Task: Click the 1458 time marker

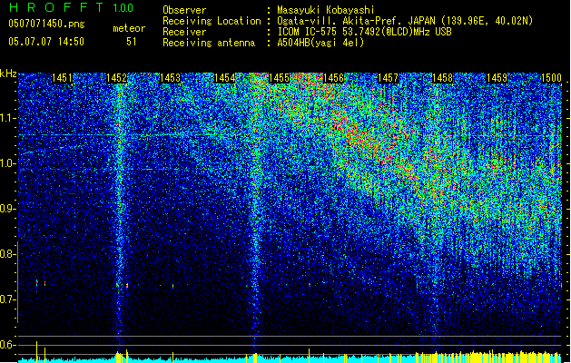Action: (442, 78)
